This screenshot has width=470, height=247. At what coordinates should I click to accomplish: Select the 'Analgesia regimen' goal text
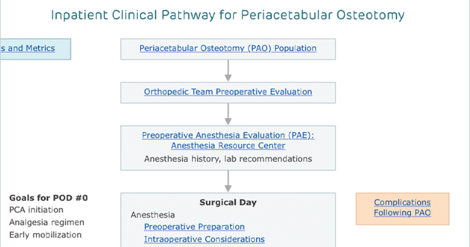pos(47,223)
